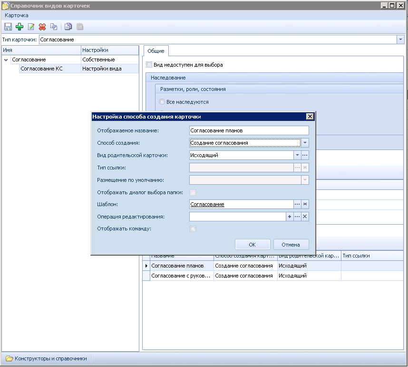Click the Save floppy disk toolbar icon
The image size is (408, 367).
[8, 27]
